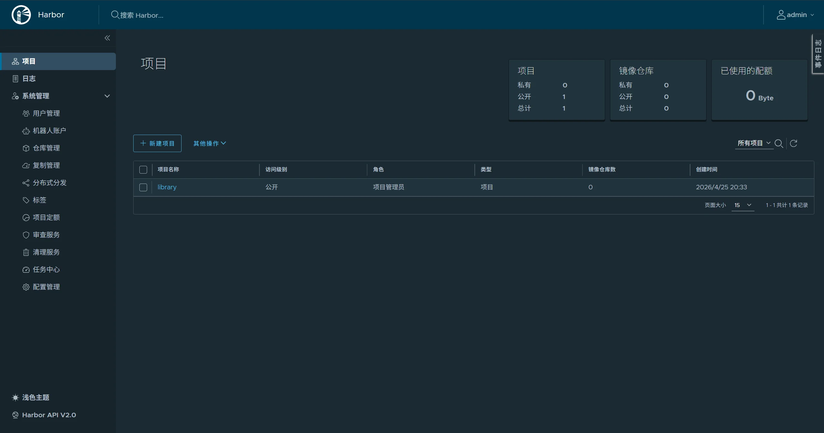Click the Harbor lighthouse logo icon
This screenshot has height=433, width=824.
(x=21, y=15)
